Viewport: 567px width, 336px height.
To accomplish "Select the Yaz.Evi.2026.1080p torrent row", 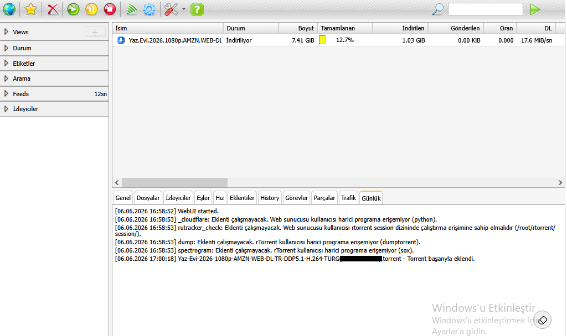I will click(x=338, y=40).
